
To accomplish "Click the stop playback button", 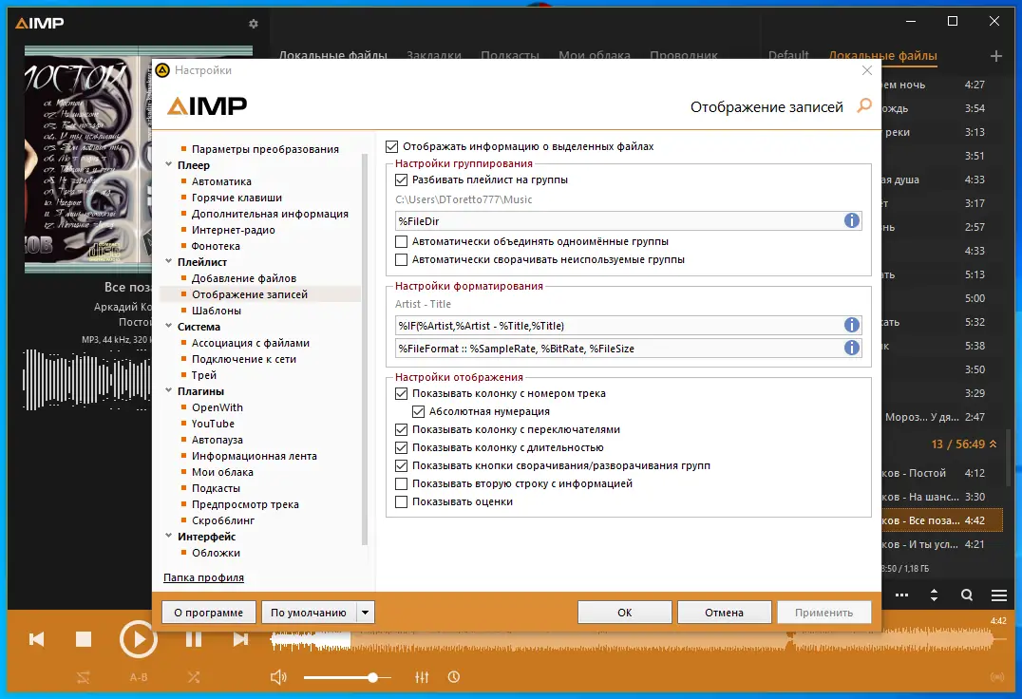I will (84, 639).
